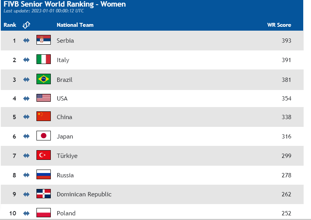The image size is (311, 220).
Task: Click the Brazil flag icon
Action: pyautogui.click(x=43, y=79)
